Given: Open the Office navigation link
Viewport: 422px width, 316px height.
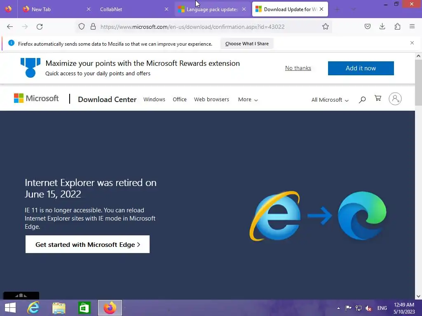Looking at the screenshot, I should tap(180, 100).
